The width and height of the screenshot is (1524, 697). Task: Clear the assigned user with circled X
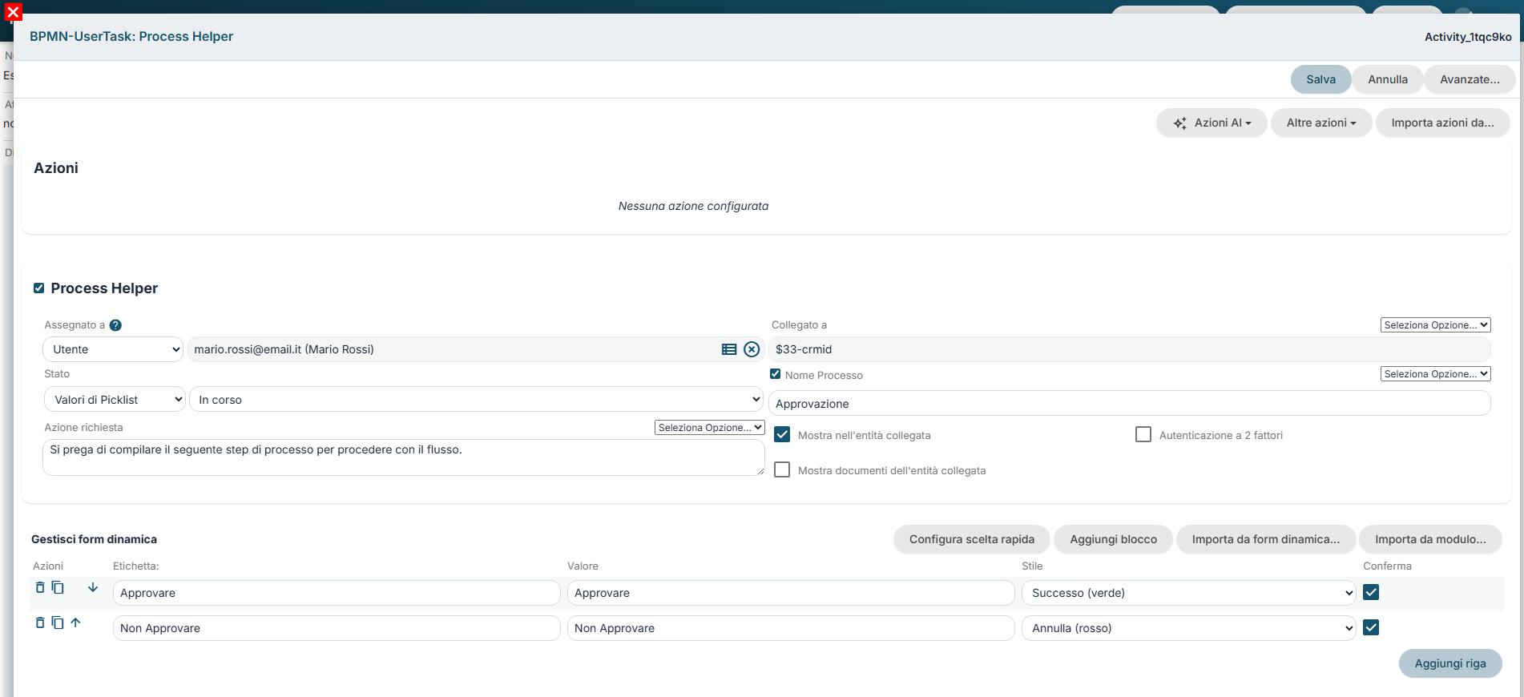click(752, 349)
